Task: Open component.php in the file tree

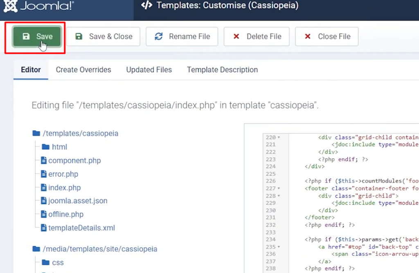Action: [74, 160]
